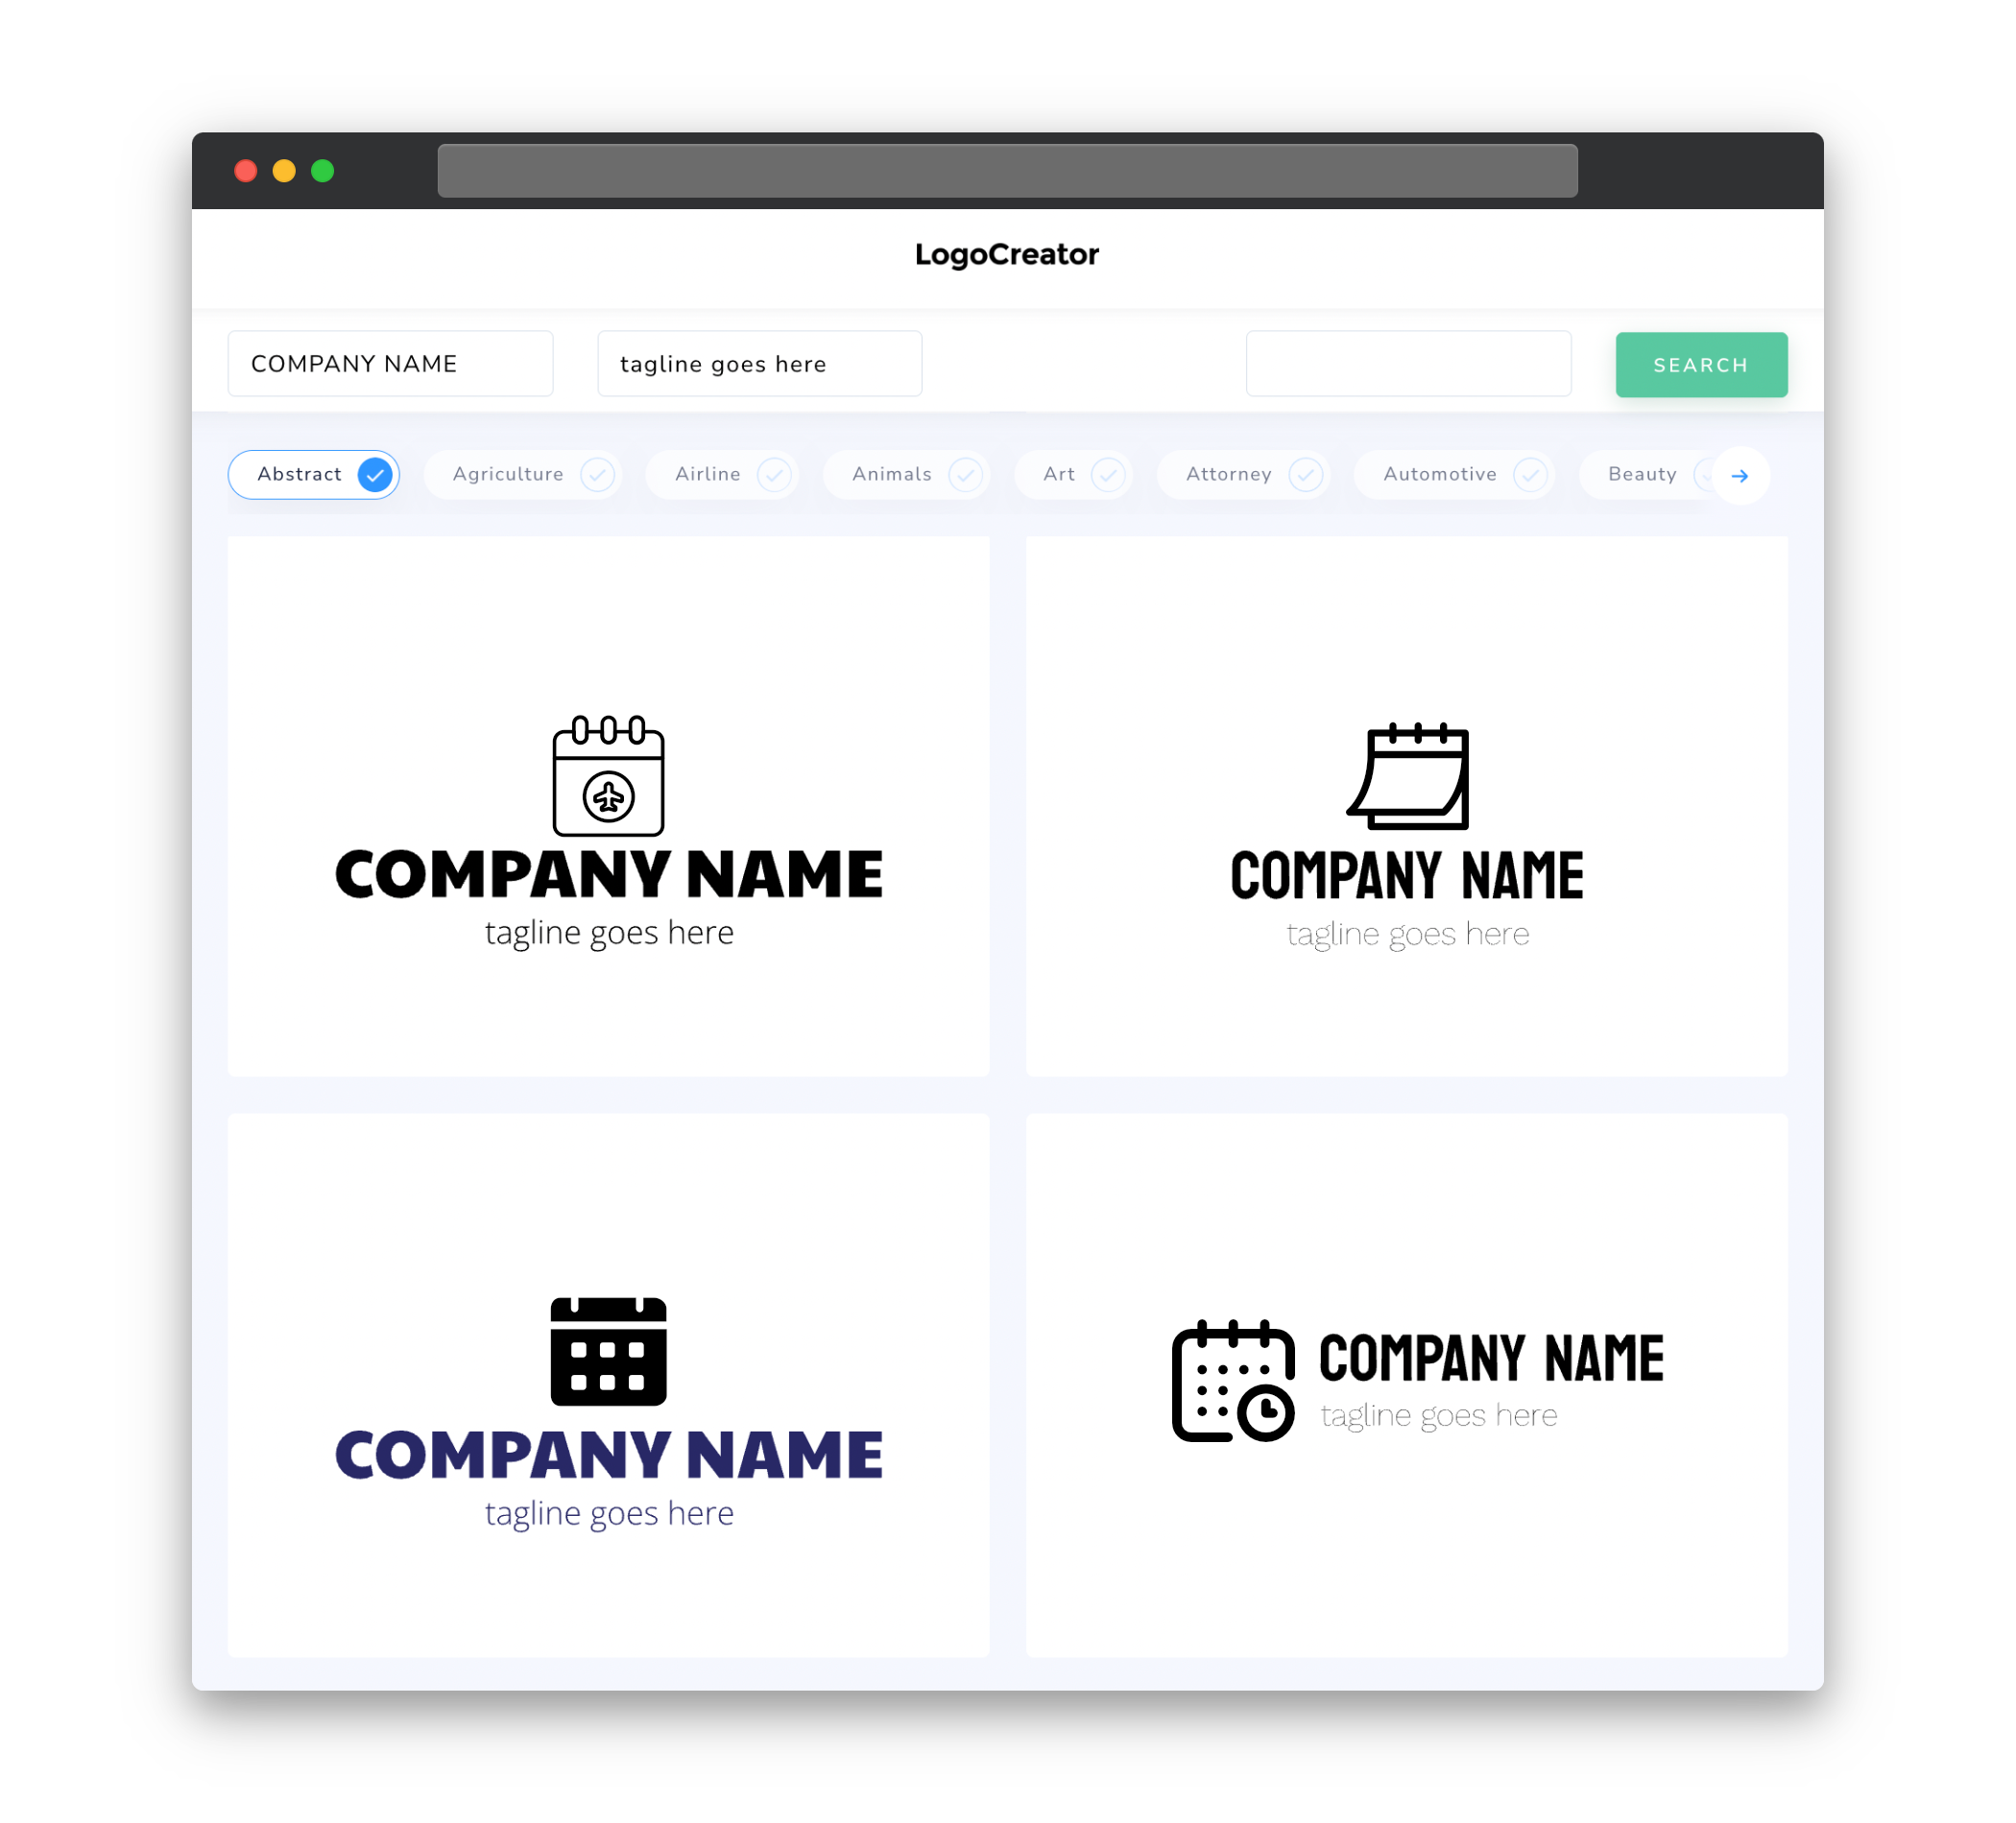The height and width of the screenshot is (1823, 2016).
Task: Click the airplane inside calendar icon
Action: [610, 793]
